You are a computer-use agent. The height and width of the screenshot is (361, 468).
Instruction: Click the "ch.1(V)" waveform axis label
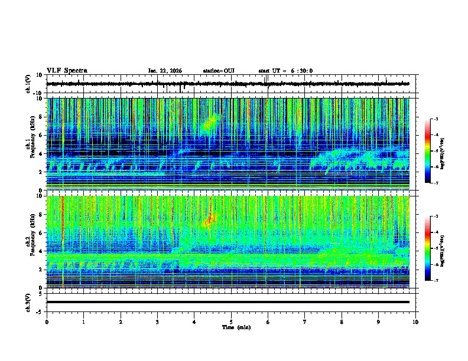(x=29, y=84)
